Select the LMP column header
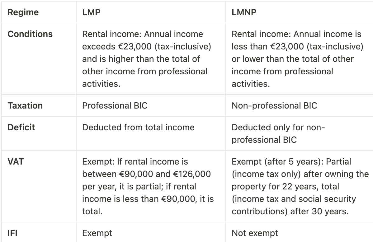The width and height of the screenshot is (373, 242). click(151, 12)
